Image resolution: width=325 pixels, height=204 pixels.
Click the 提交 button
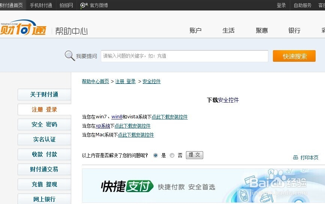[x=195, y=155]
